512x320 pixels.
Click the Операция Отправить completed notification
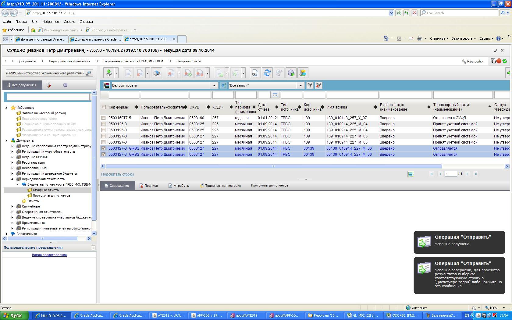[459, 276]
